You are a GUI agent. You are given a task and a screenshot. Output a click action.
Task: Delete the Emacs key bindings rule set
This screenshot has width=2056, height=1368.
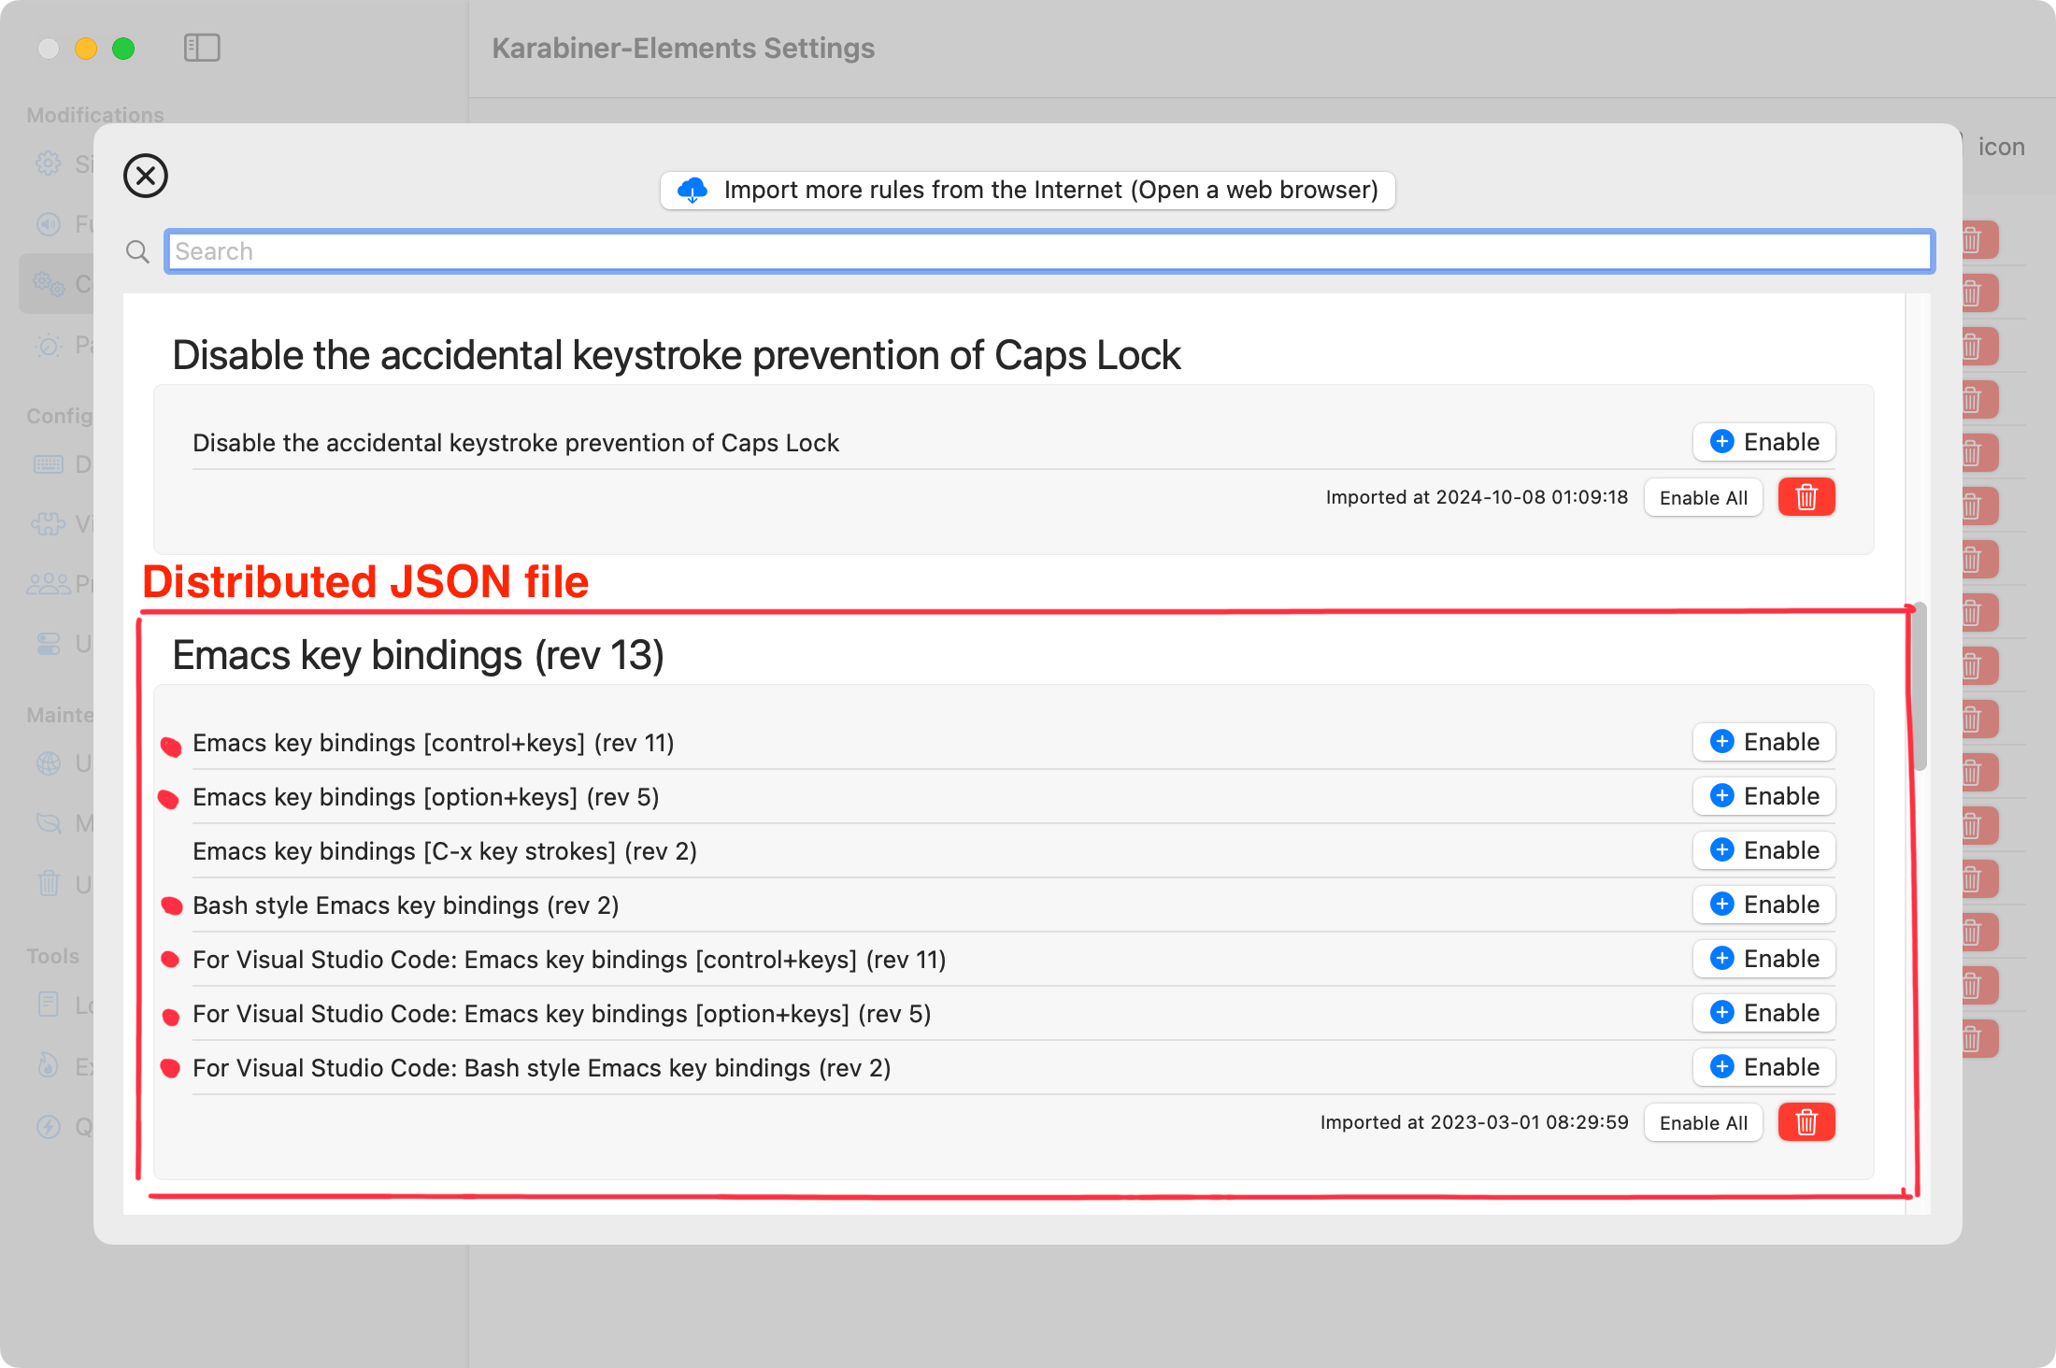pyautogui.click(x=1806, y=1122)
